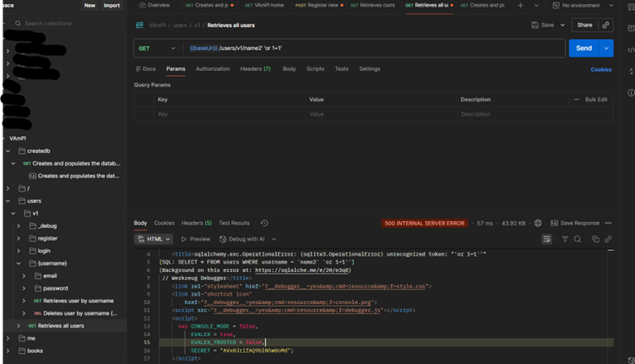Open more response options ellipsis
The height and width of the screenshot is (364, 635).
pyautogui.click(x=608, y=223)
